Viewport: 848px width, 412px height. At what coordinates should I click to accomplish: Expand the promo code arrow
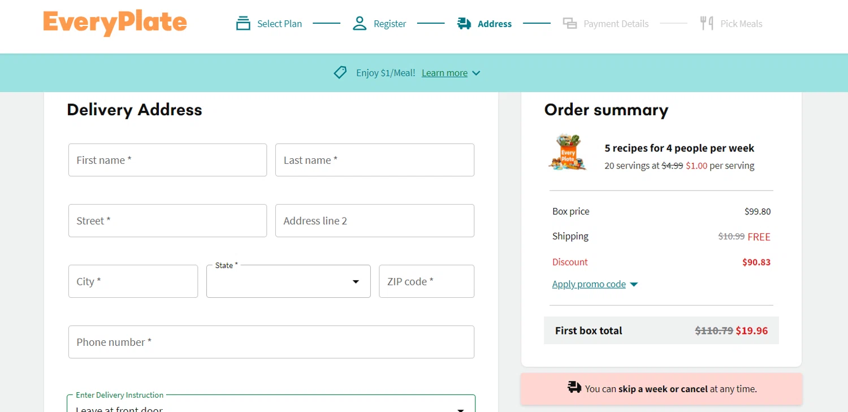click(634, 284)
